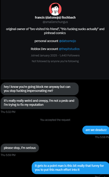
Task: Select the 'stop fucking impersonating me' message bubble
Action: click(x=40, y=89)
